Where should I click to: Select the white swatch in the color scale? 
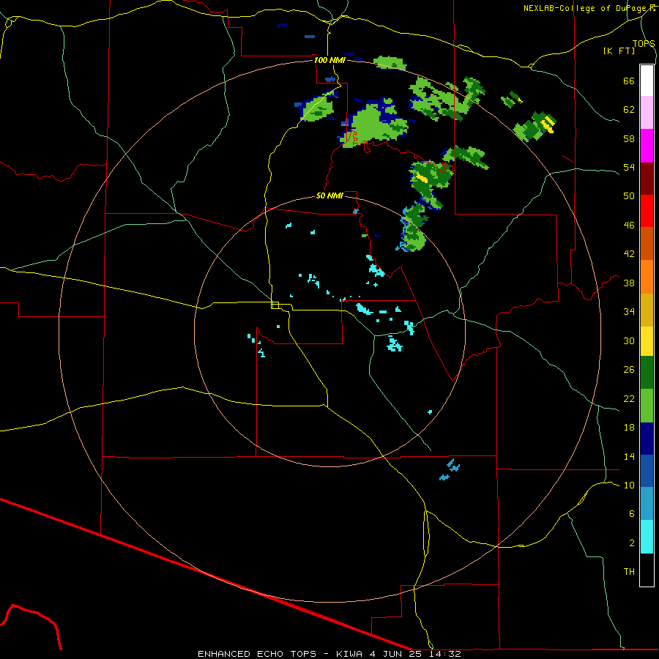(x=647, y=81)
